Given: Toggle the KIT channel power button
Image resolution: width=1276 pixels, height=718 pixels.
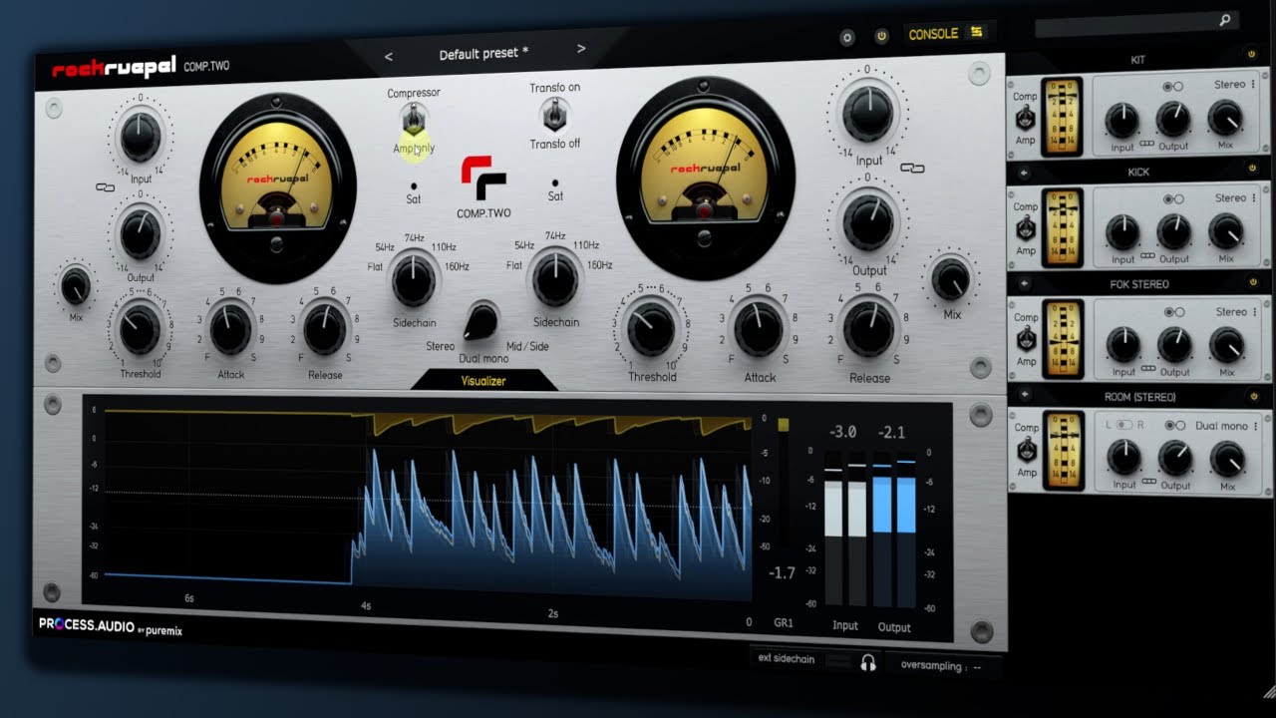Looking at the screenshot, I should (x=1252, y=53).
